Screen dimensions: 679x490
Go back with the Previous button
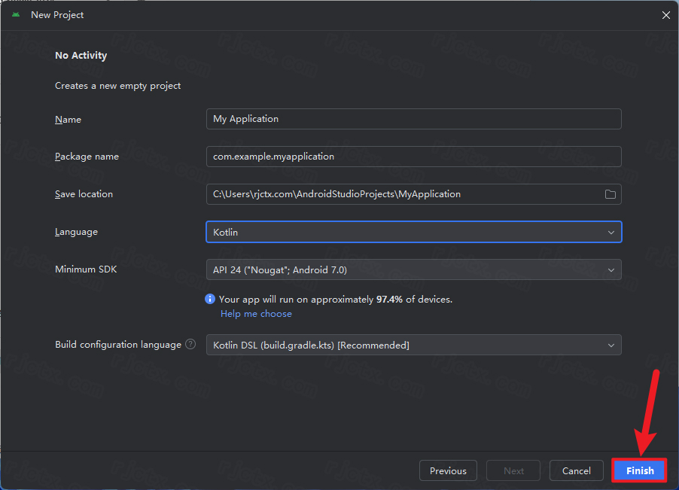[448, 470]
